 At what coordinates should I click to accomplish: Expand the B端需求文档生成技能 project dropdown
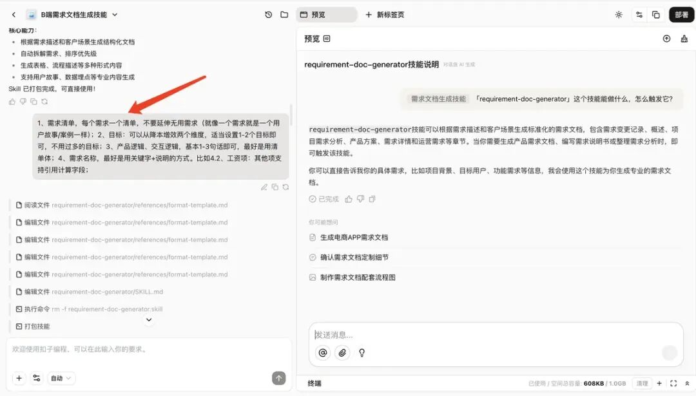click(x=115, y=15)
